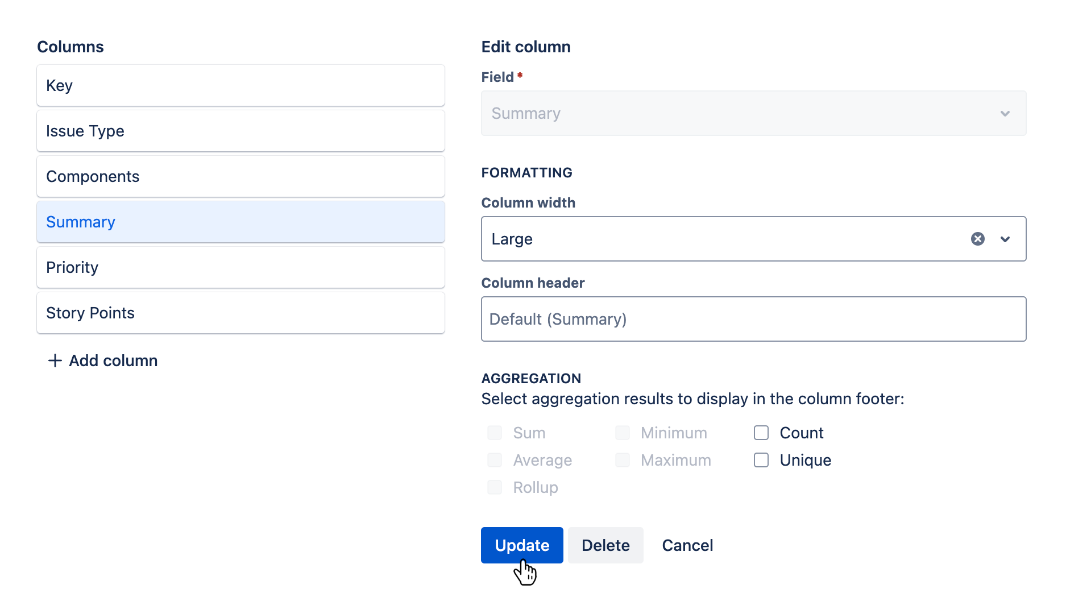Click the Delete button
Screen dimensions: 1066x597
[x=605, y=545]
